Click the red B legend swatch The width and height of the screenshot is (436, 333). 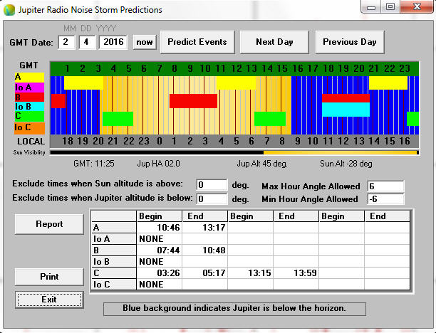coord(29,97)
